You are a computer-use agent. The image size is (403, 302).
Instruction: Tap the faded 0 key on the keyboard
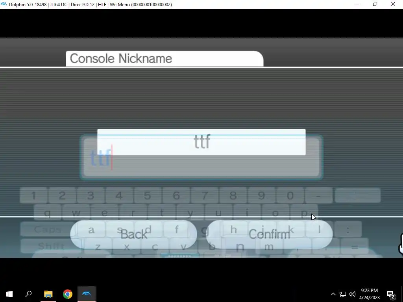coord(290,195)
